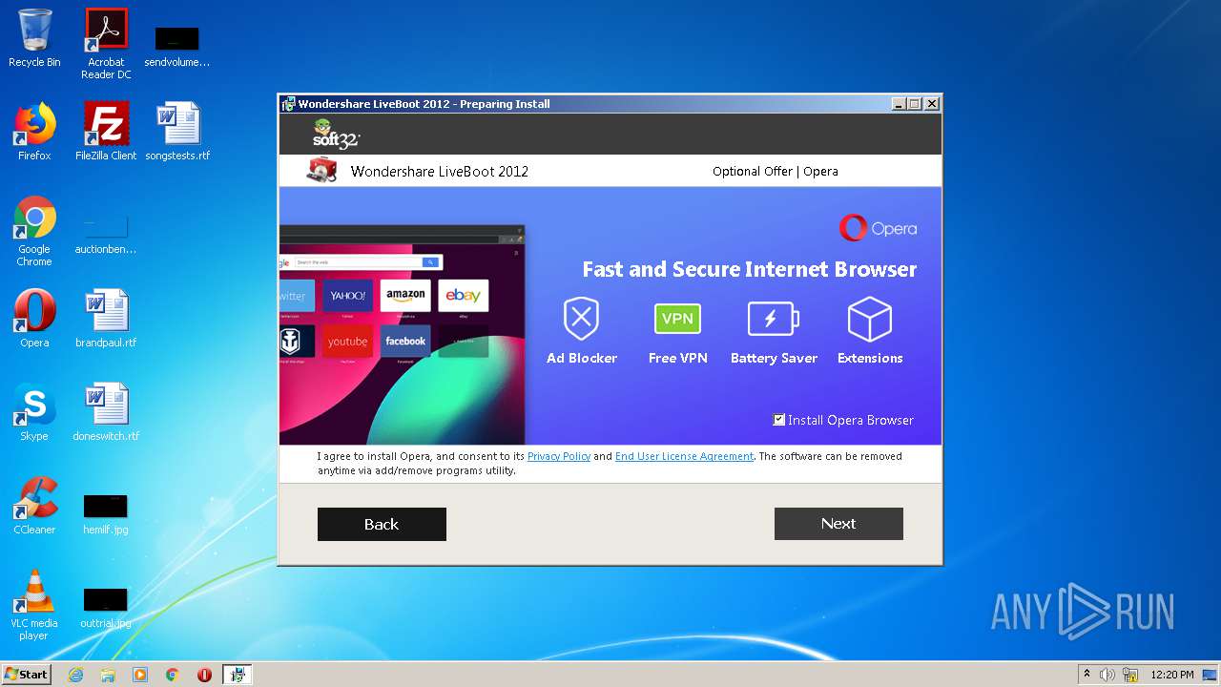Click the Free VPN icon
1221x687 pixels.
pos(677,319)
